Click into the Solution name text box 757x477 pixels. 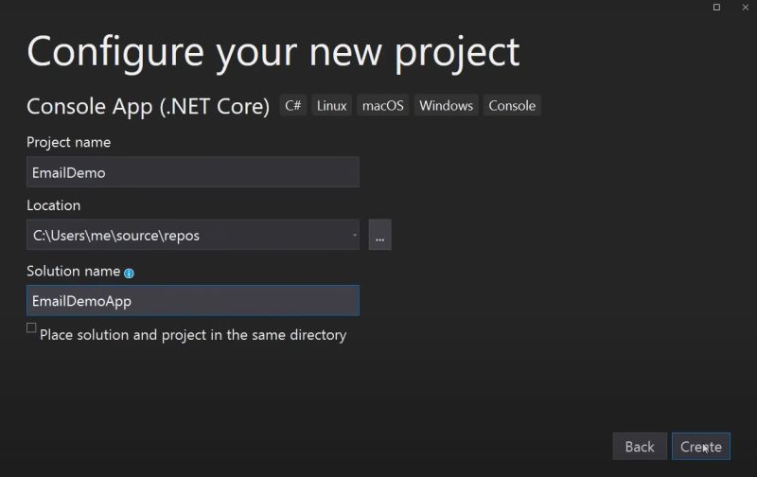coord(193,301)
